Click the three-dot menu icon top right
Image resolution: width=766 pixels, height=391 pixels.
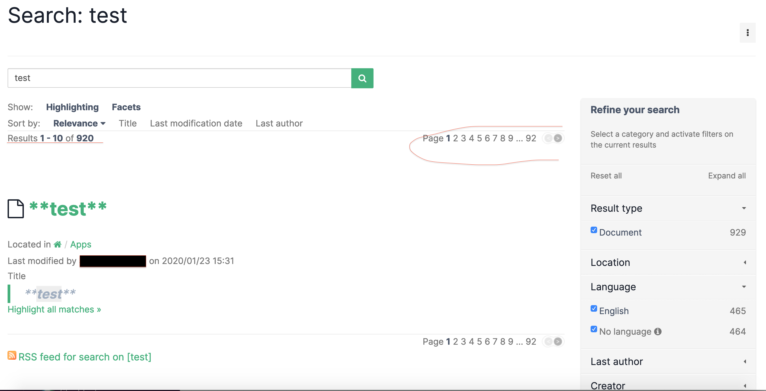[748, 33]
